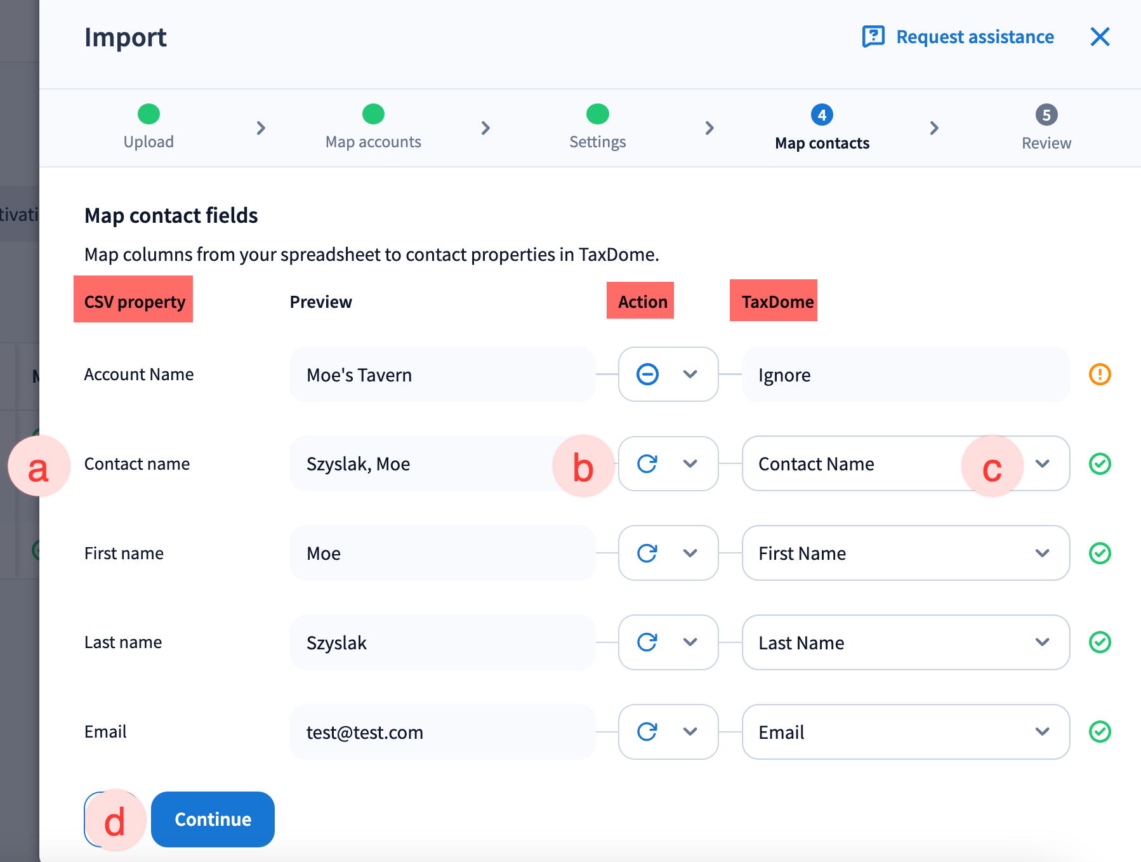This screenshot has height=862, width=1141.
Task: Open the Last Name TaxDome field dropdown
Action: point(1042,642)
